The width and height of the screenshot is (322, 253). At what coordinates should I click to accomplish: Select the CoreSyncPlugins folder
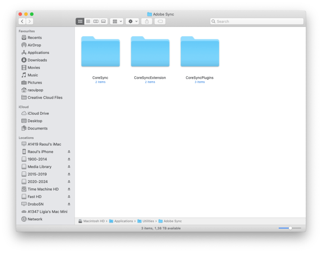(x=199, y=52)
